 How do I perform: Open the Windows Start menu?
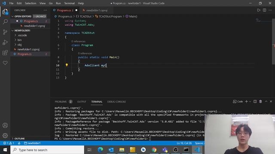pos(5,150)
